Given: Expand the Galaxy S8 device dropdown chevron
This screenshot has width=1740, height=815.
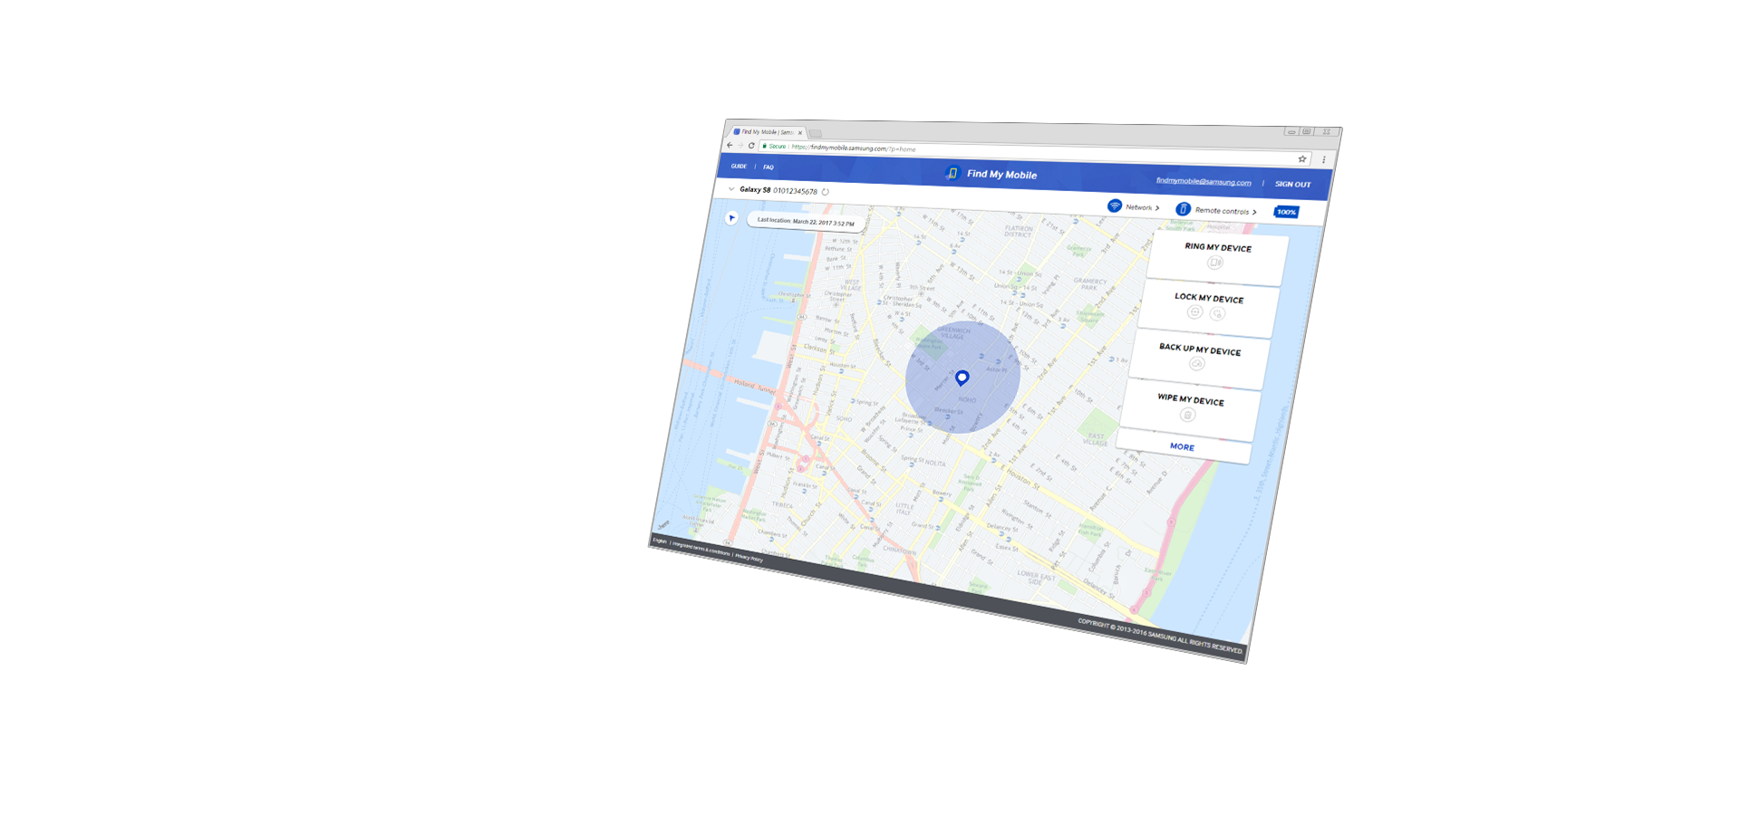Looking at the screenshot, I should (x=731, y=189).
